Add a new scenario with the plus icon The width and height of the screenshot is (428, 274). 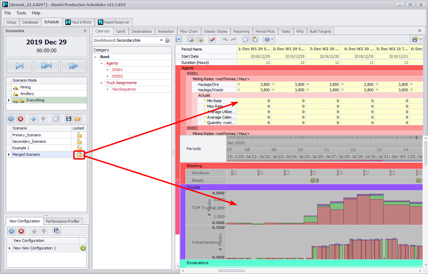11,118
